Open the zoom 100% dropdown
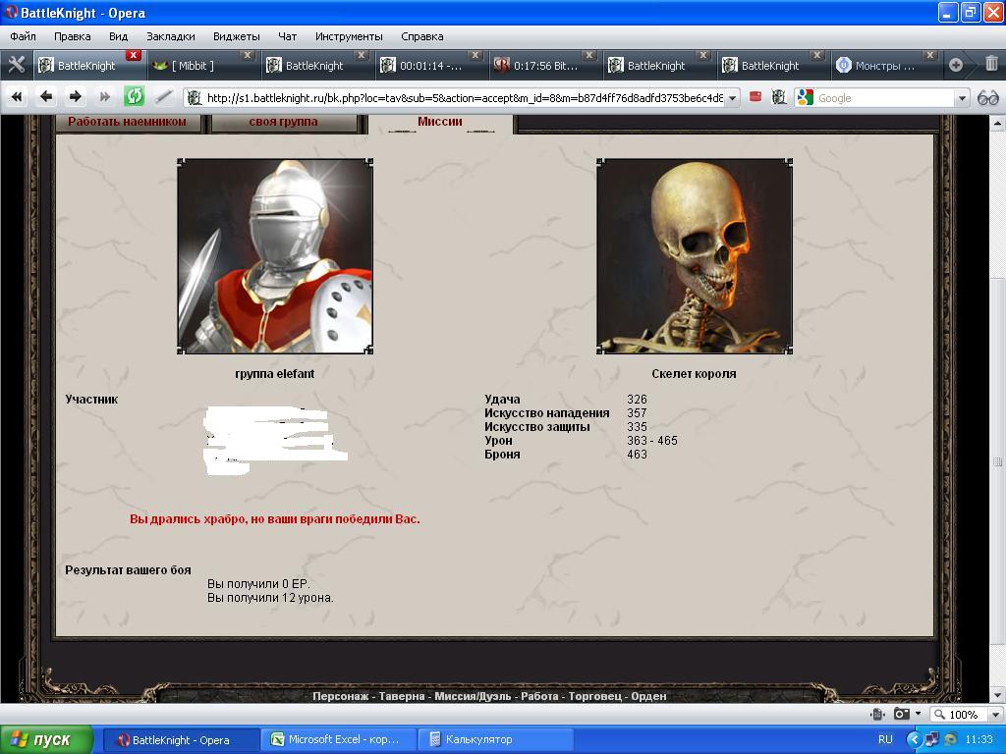Screen dimensions: 1006x754 996,715
